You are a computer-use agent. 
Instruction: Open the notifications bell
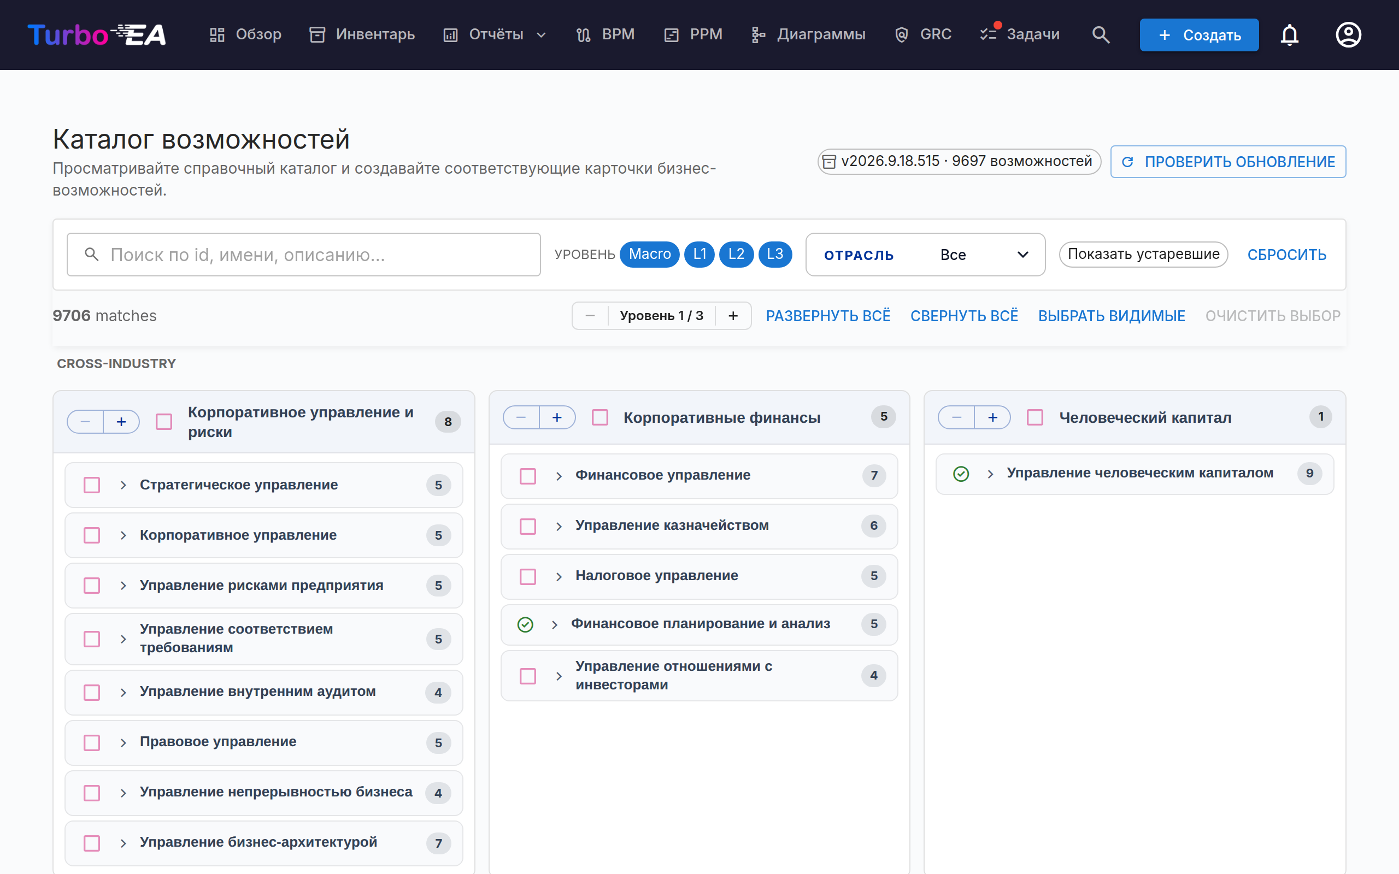(x=1289, y=34)
